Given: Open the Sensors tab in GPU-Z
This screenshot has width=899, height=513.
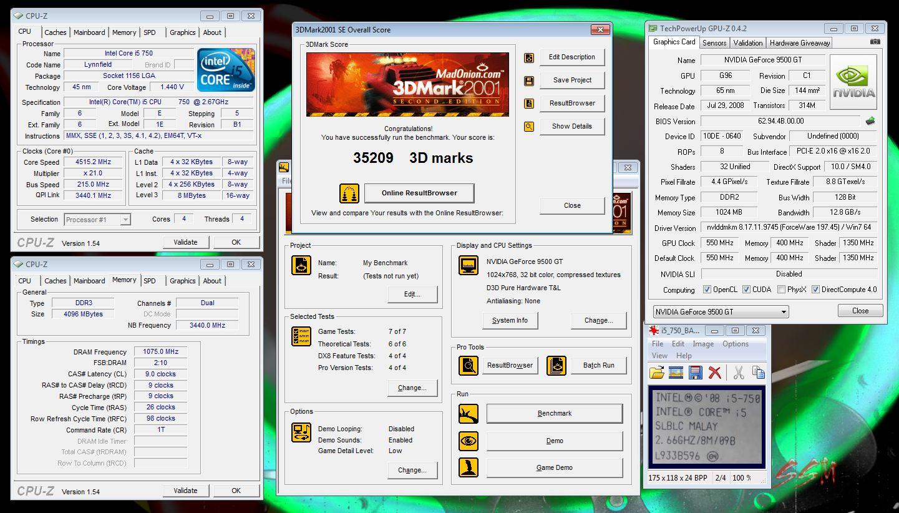Looking at the screenshot, I should 714,43.
